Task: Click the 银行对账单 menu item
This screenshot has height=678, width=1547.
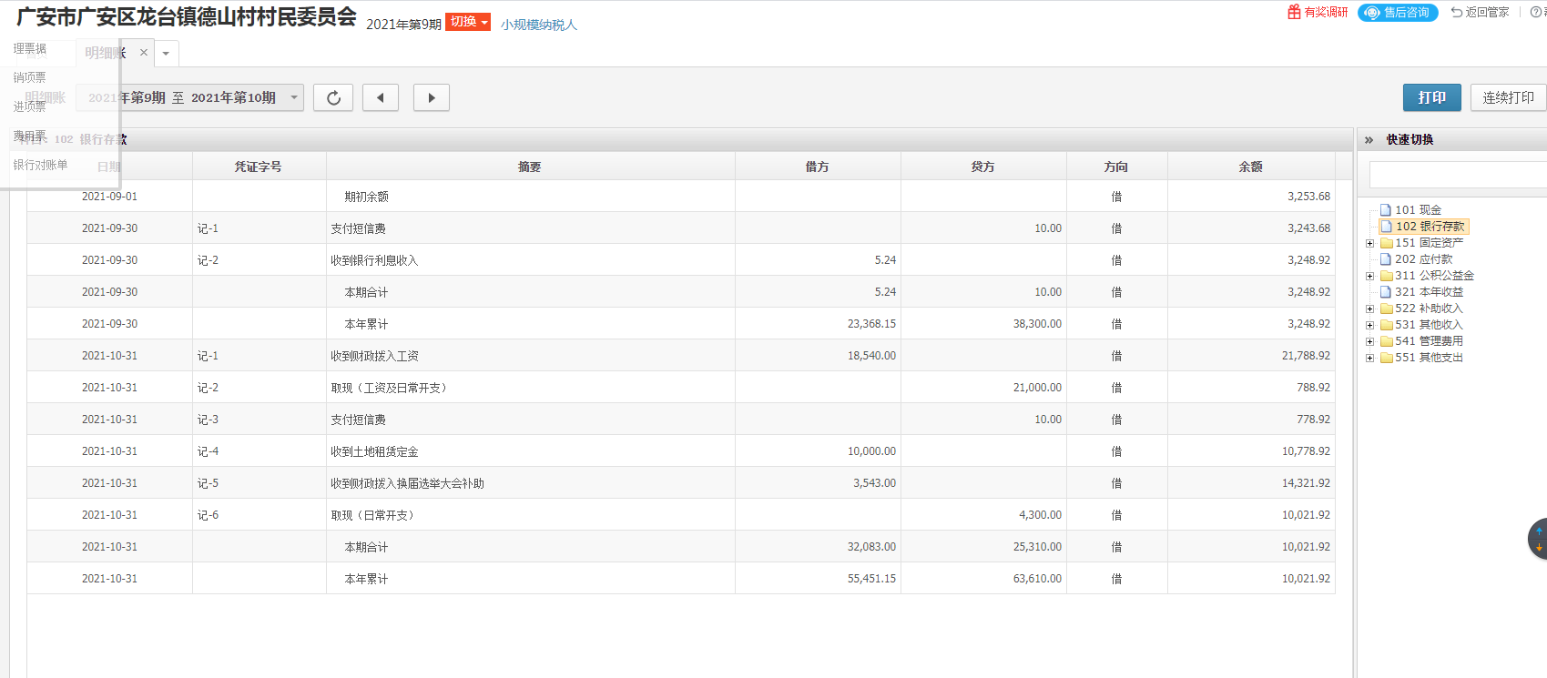Action: click(40, 165)
